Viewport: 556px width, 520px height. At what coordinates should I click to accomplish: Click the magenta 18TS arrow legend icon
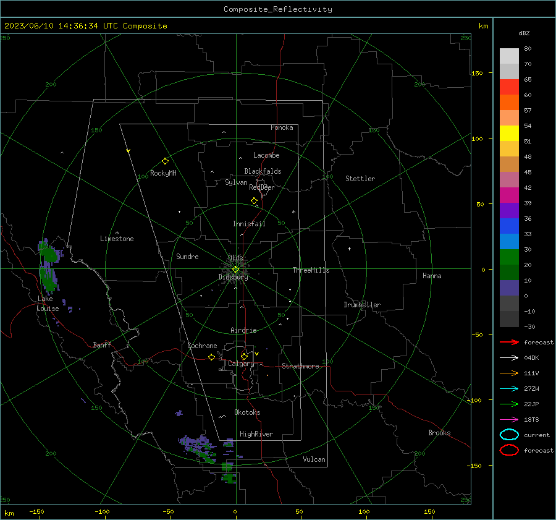(x=509, y=420)
